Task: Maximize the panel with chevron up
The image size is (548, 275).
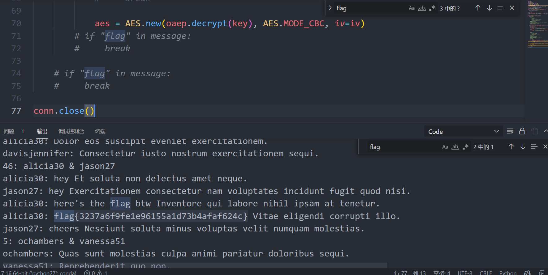Action: [x=546, y=131]
